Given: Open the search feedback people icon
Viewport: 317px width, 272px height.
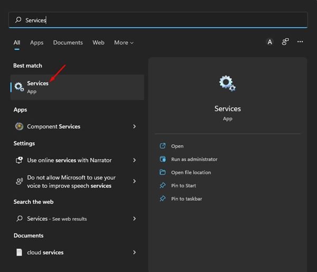Looking at the screenshot, I should tap(285, 42).
